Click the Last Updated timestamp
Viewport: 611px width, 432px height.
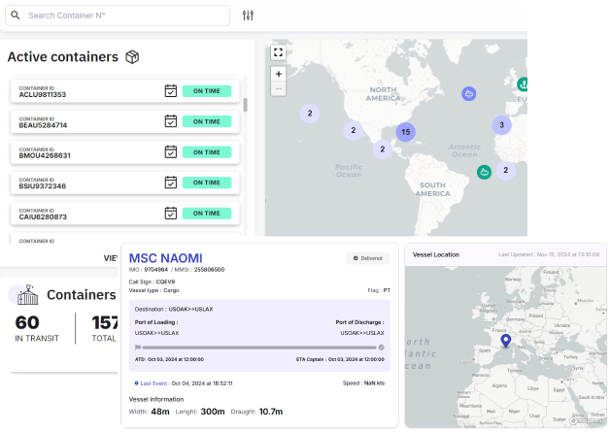tap(549, 254)
